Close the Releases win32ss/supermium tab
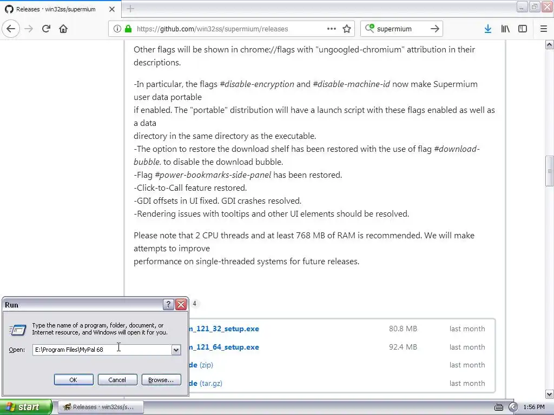554x415 pixels. coord(112,9)
